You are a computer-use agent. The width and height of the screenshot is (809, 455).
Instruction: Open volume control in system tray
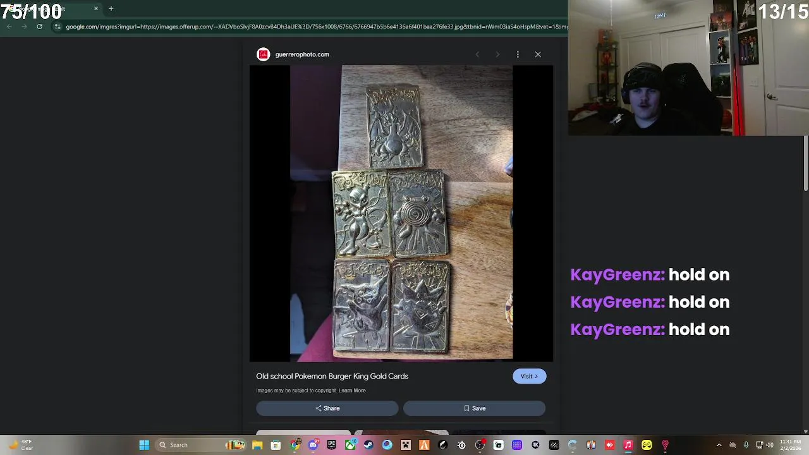tap(769, 445)
